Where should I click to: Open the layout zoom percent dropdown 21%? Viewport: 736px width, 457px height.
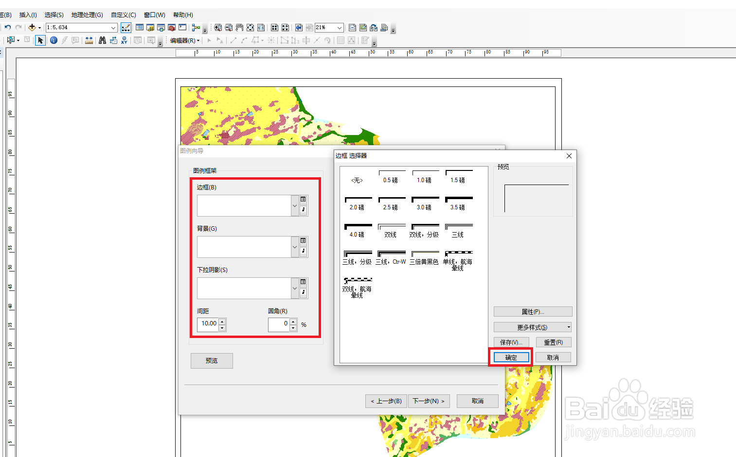coord(340,28)
